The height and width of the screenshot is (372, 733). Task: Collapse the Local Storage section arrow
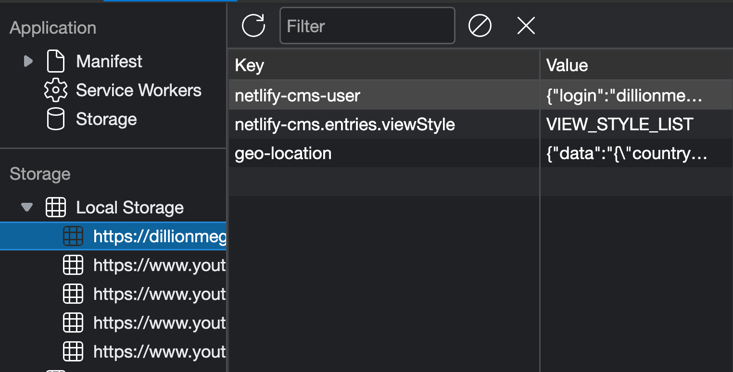[27, 207]
